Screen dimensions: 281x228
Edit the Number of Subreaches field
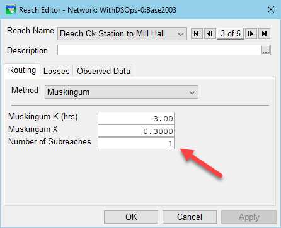pyautogui.click(x=136, y=143)
